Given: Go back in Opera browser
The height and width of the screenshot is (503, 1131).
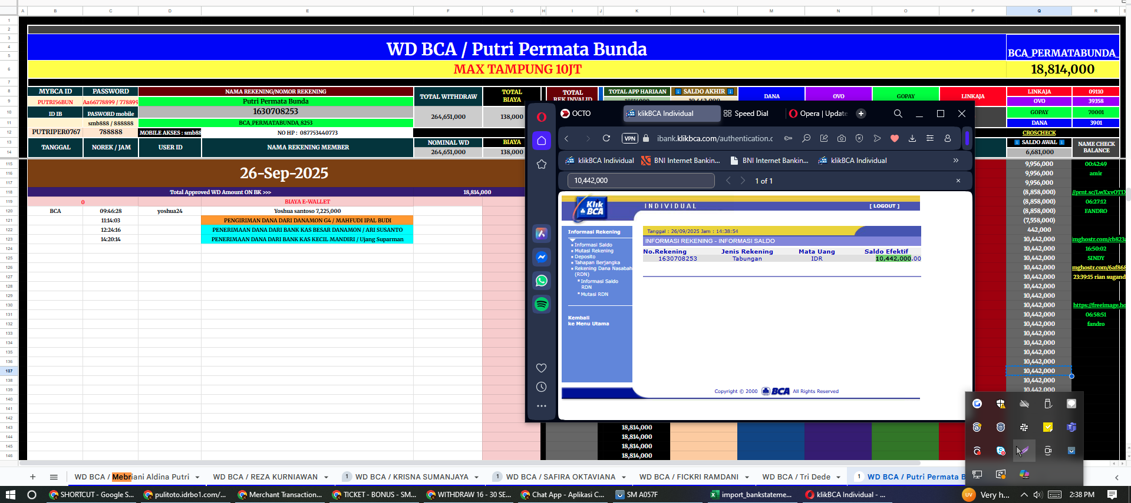Looking at the screenshot, I should (x=566, y=138).
